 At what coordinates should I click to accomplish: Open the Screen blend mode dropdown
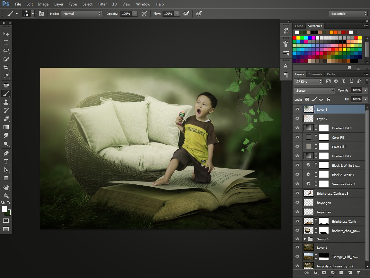[x=314, y=90]
